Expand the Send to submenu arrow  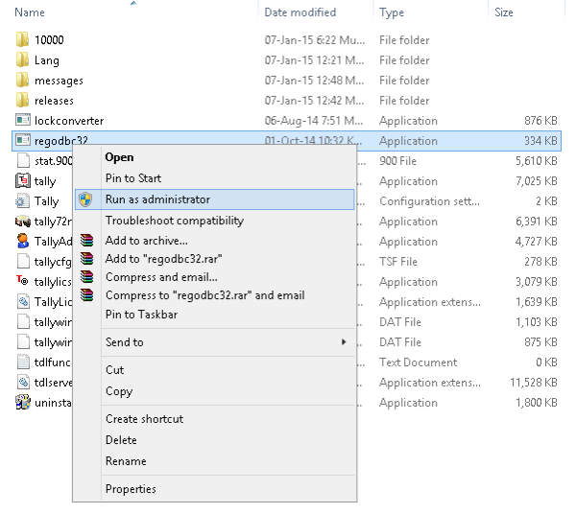click(x=344, y=342)
